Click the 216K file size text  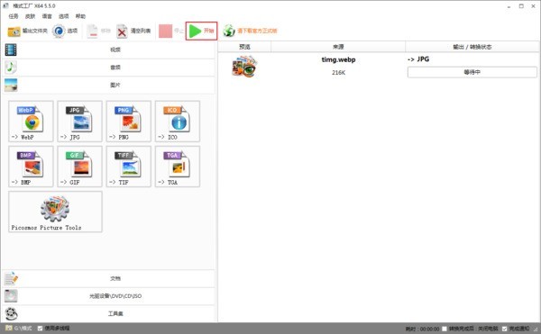338,73
